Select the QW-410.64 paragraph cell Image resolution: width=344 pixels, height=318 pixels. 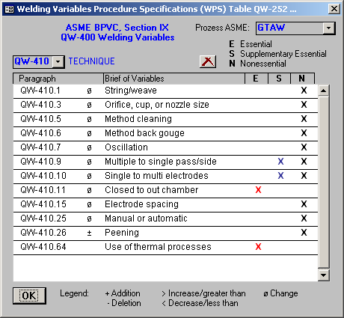(43, 247)
